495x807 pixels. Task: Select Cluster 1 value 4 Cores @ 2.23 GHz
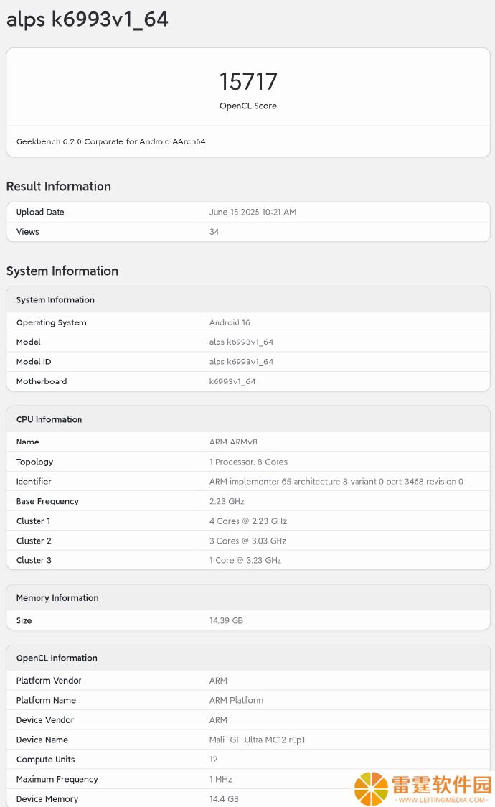[x=248, y=521]
